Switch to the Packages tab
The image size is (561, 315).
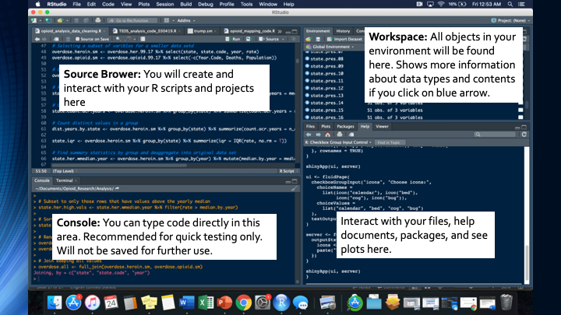point(345,125)
